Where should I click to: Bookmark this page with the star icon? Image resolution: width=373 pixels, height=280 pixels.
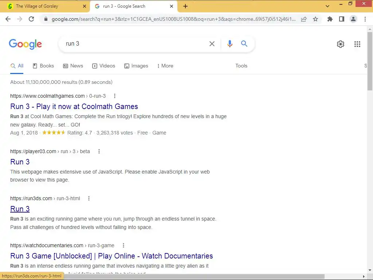pos(315,19)
